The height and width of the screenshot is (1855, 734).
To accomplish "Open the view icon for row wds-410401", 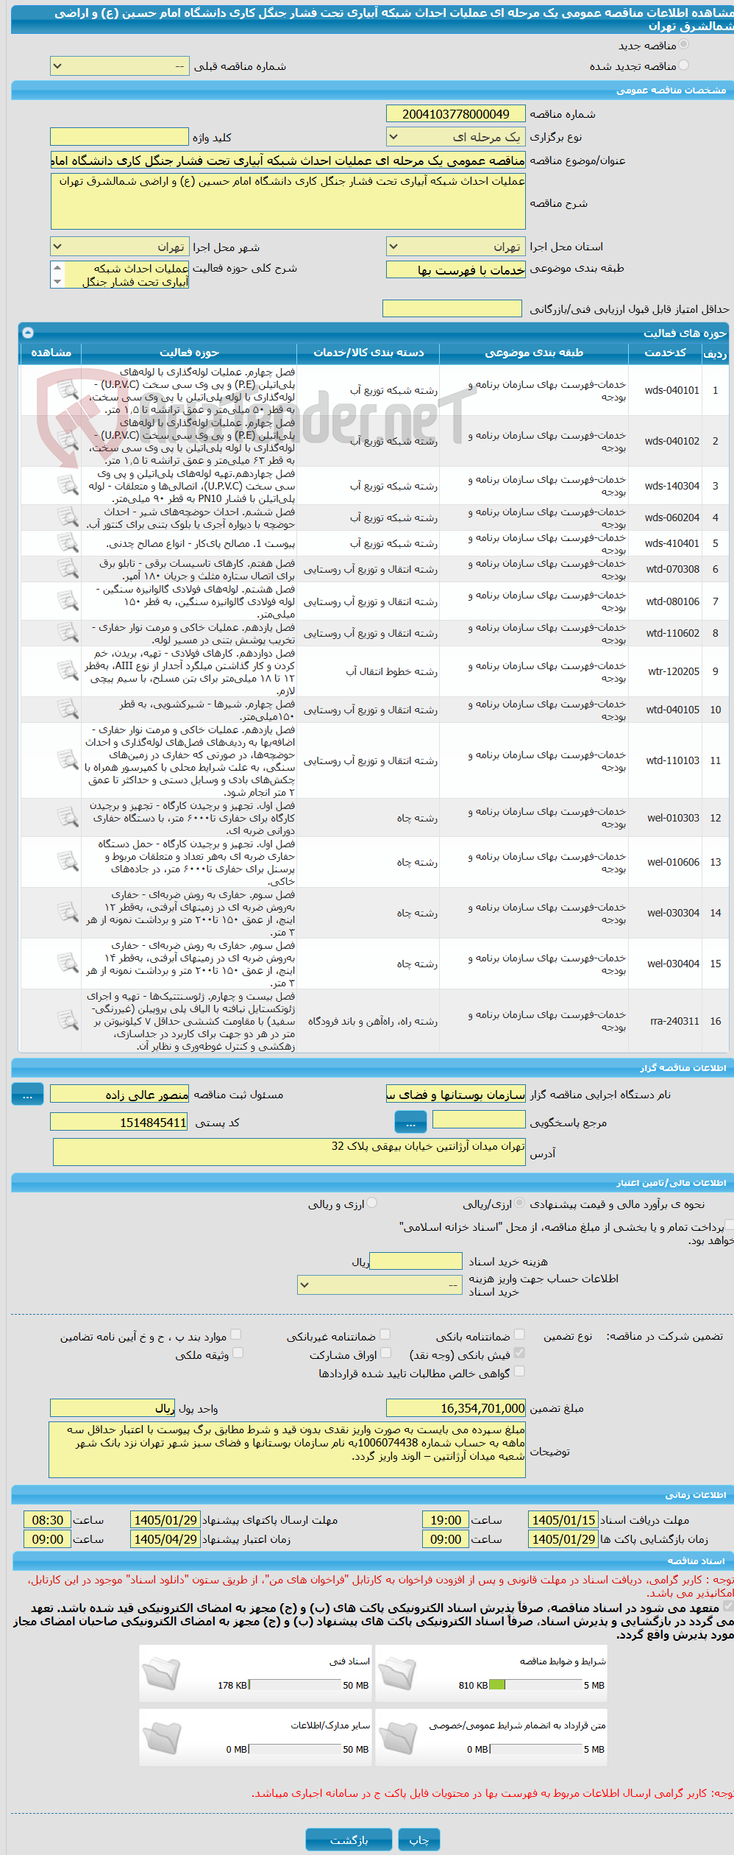I will [68, 543].
